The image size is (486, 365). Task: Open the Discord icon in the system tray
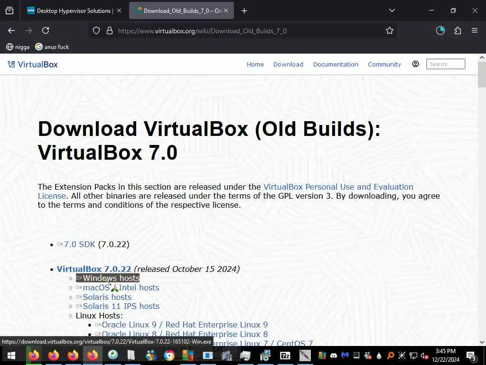tap(334, 355)
